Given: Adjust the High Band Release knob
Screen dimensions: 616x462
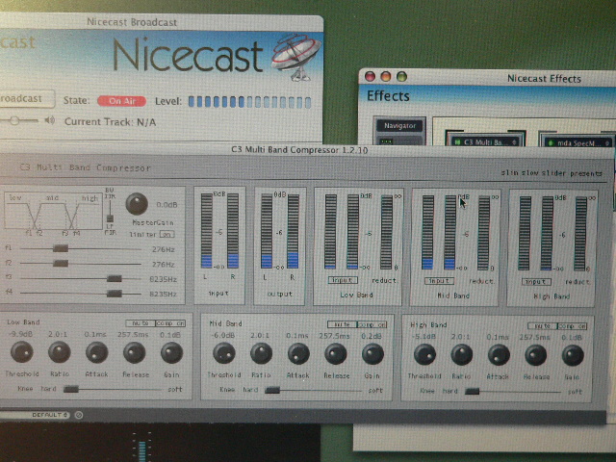Looking at the screenshot, I should 536,355.
